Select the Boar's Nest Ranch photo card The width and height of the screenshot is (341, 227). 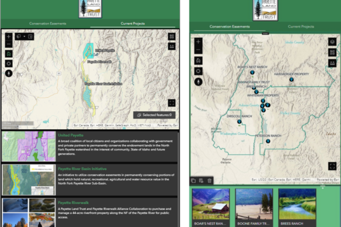click(x=210, y=207)
